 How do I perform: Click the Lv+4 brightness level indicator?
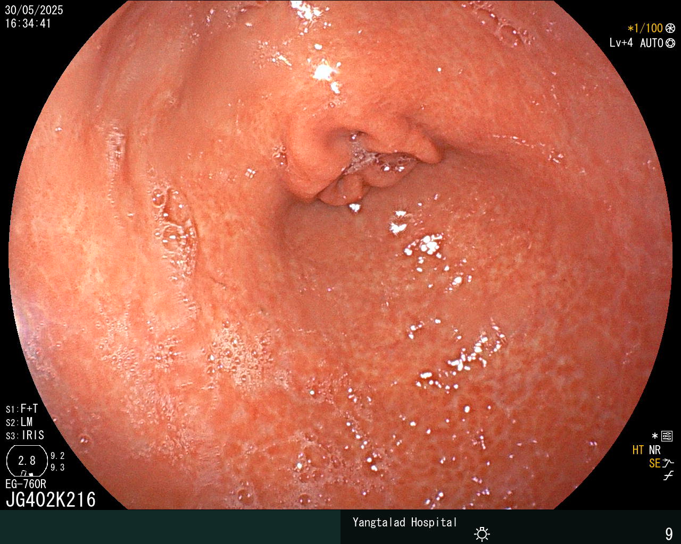tap(621, 43)
